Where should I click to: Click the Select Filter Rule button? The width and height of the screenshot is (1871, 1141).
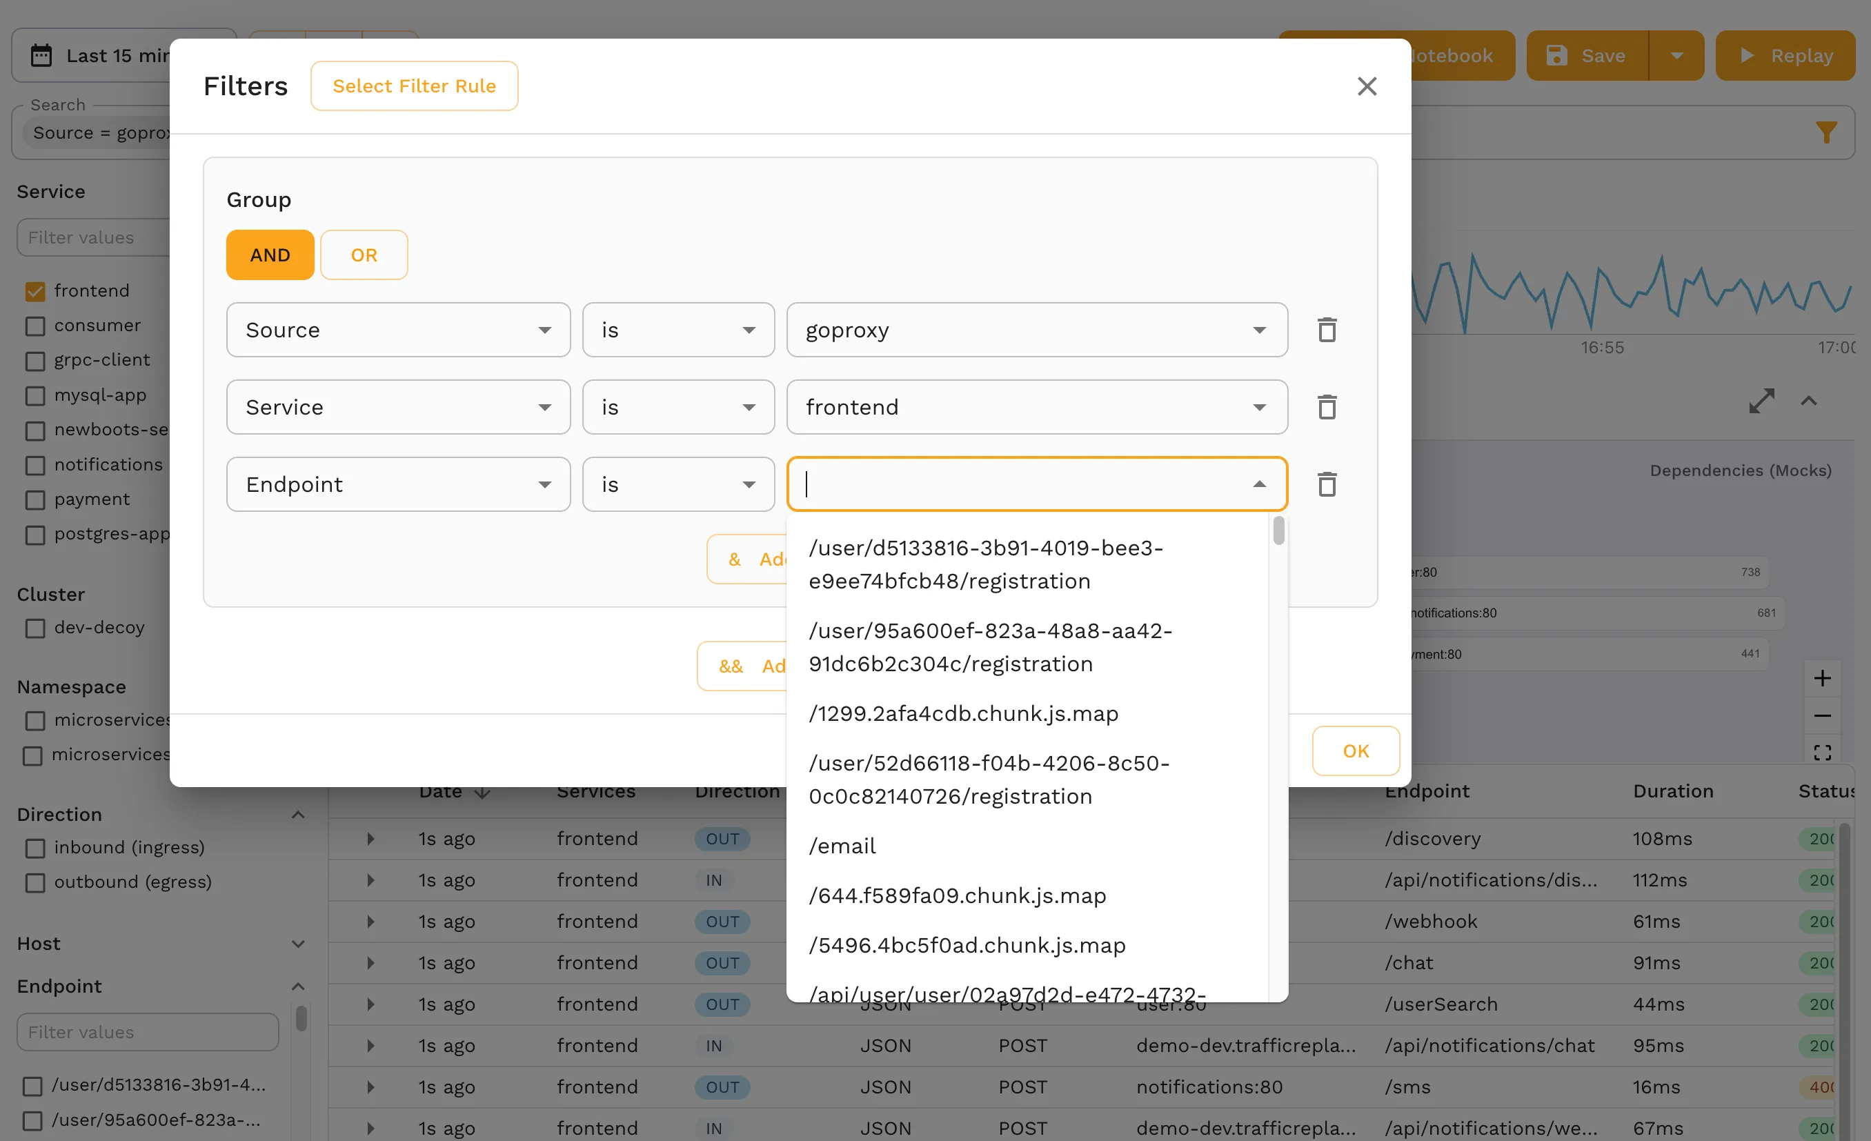tap(414, 86)
